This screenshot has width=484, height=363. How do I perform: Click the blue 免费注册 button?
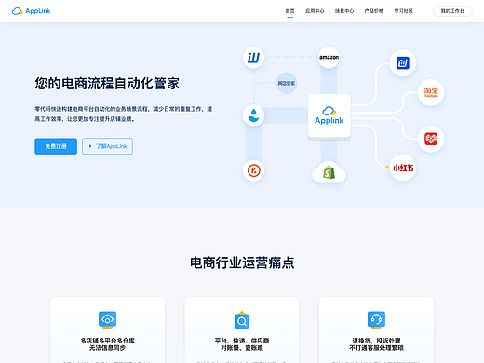click(56, 146)
